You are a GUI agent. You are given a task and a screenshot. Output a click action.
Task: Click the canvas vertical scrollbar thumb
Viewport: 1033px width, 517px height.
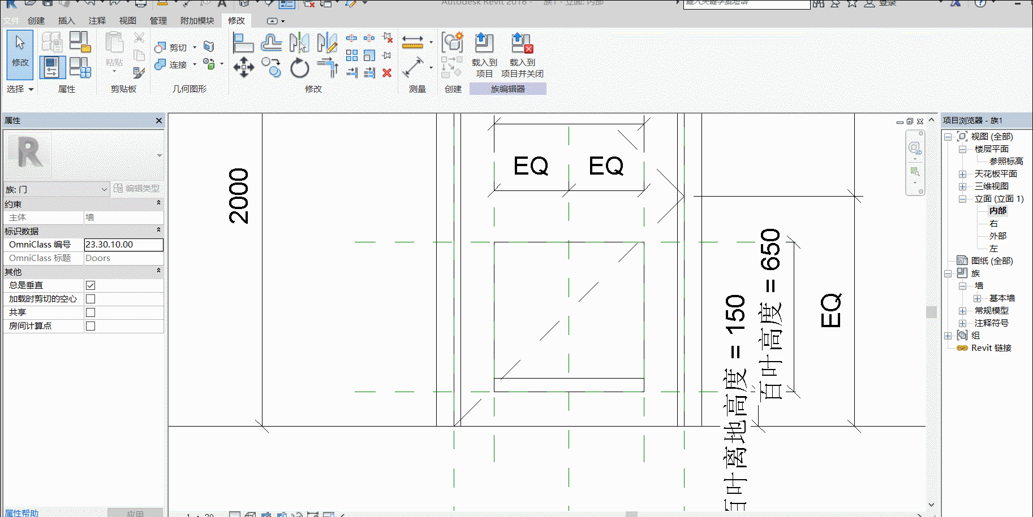pos(931,312)
